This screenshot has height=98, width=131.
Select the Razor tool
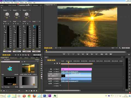[x=41, y=69]
